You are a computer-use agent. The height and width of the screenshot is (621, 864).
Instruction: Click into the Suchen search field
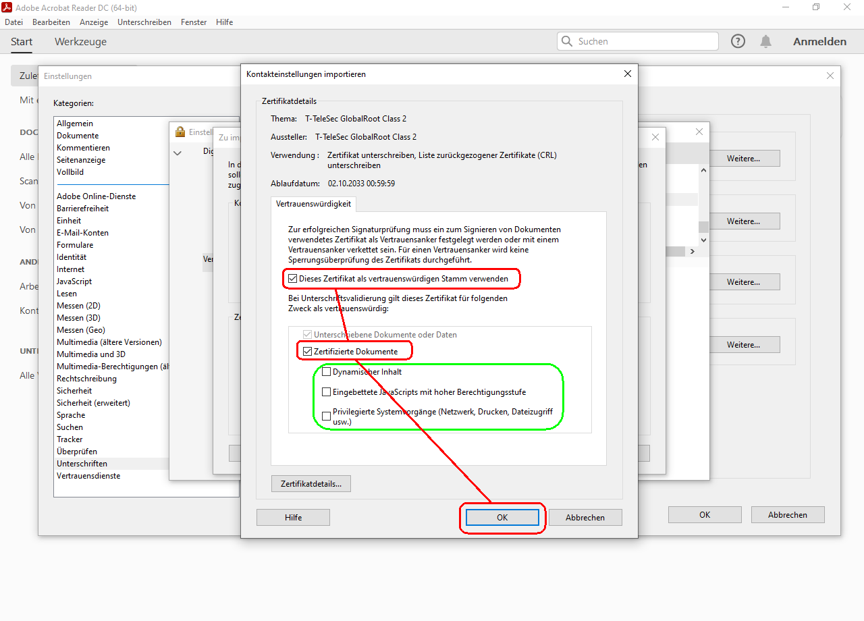pyautogui.click(x=645, y=41)
